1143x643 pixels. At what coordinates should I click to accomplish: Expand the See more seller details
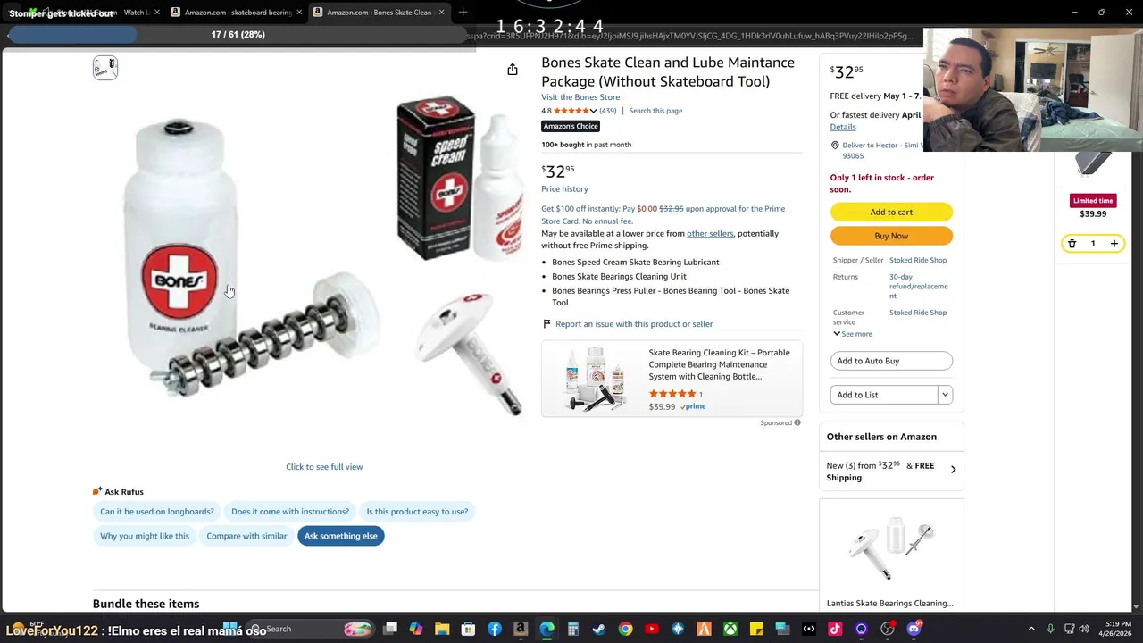[853, 334]
